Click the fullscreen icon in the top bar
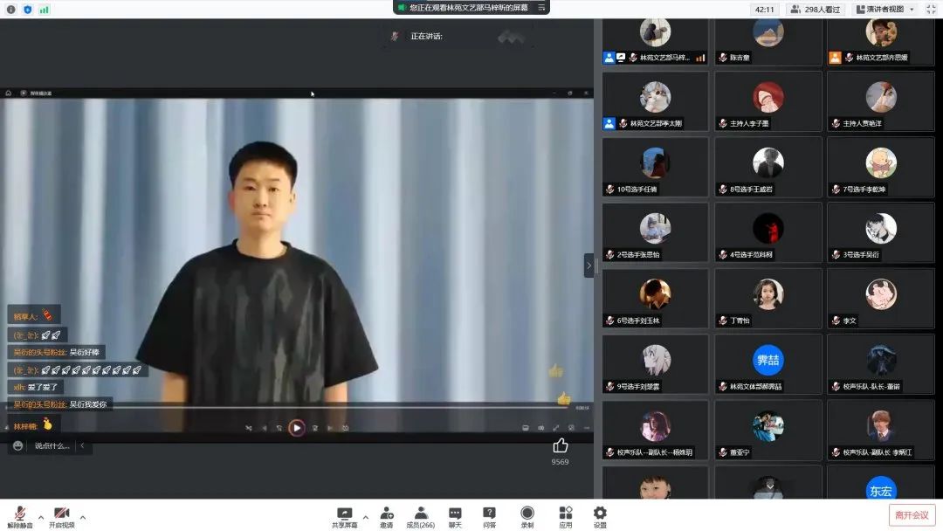Screen dimensions: 943x531 tap(931, 10)
